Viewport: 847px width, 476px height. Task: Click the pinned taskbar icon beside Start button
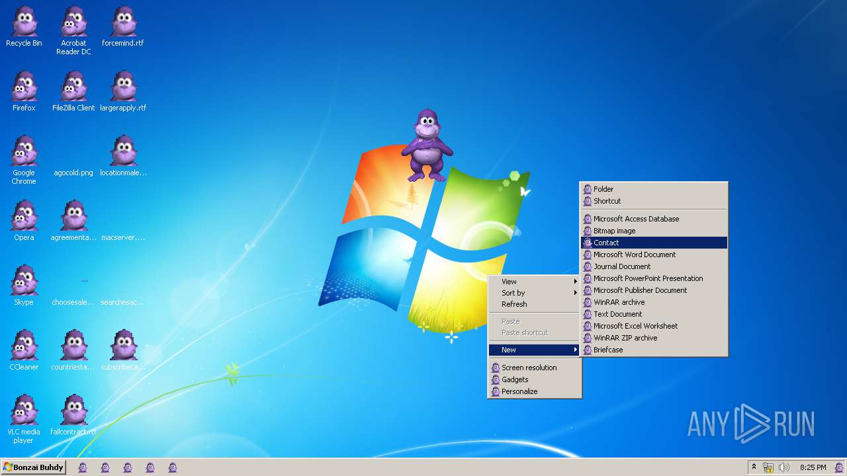point(83,467)
